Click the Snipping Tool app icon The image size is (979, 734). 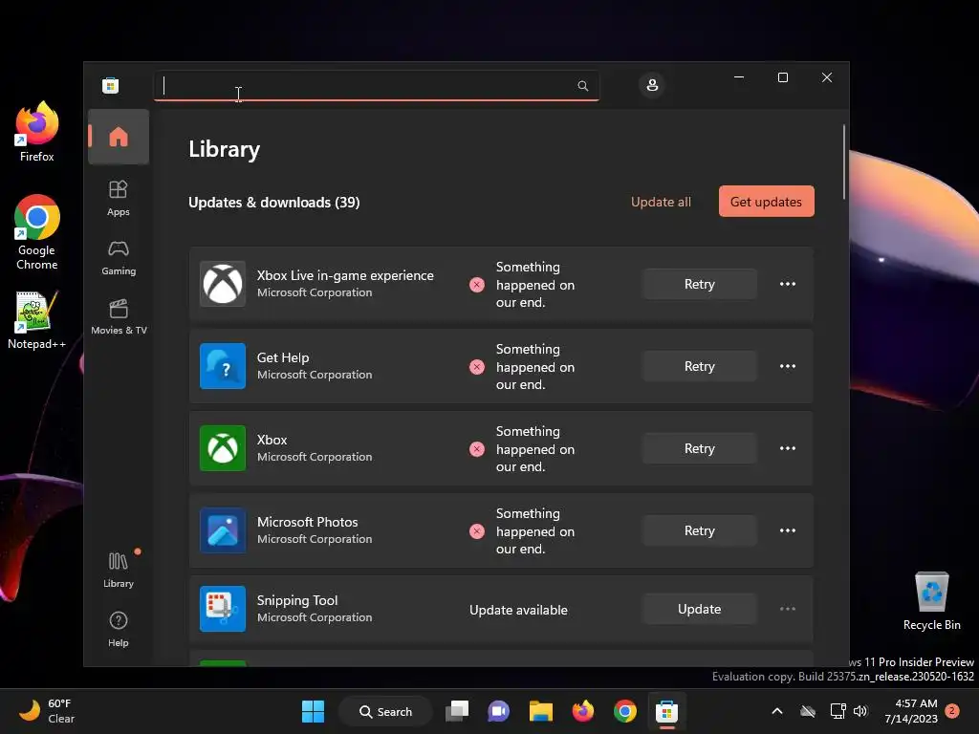[222, 609]
